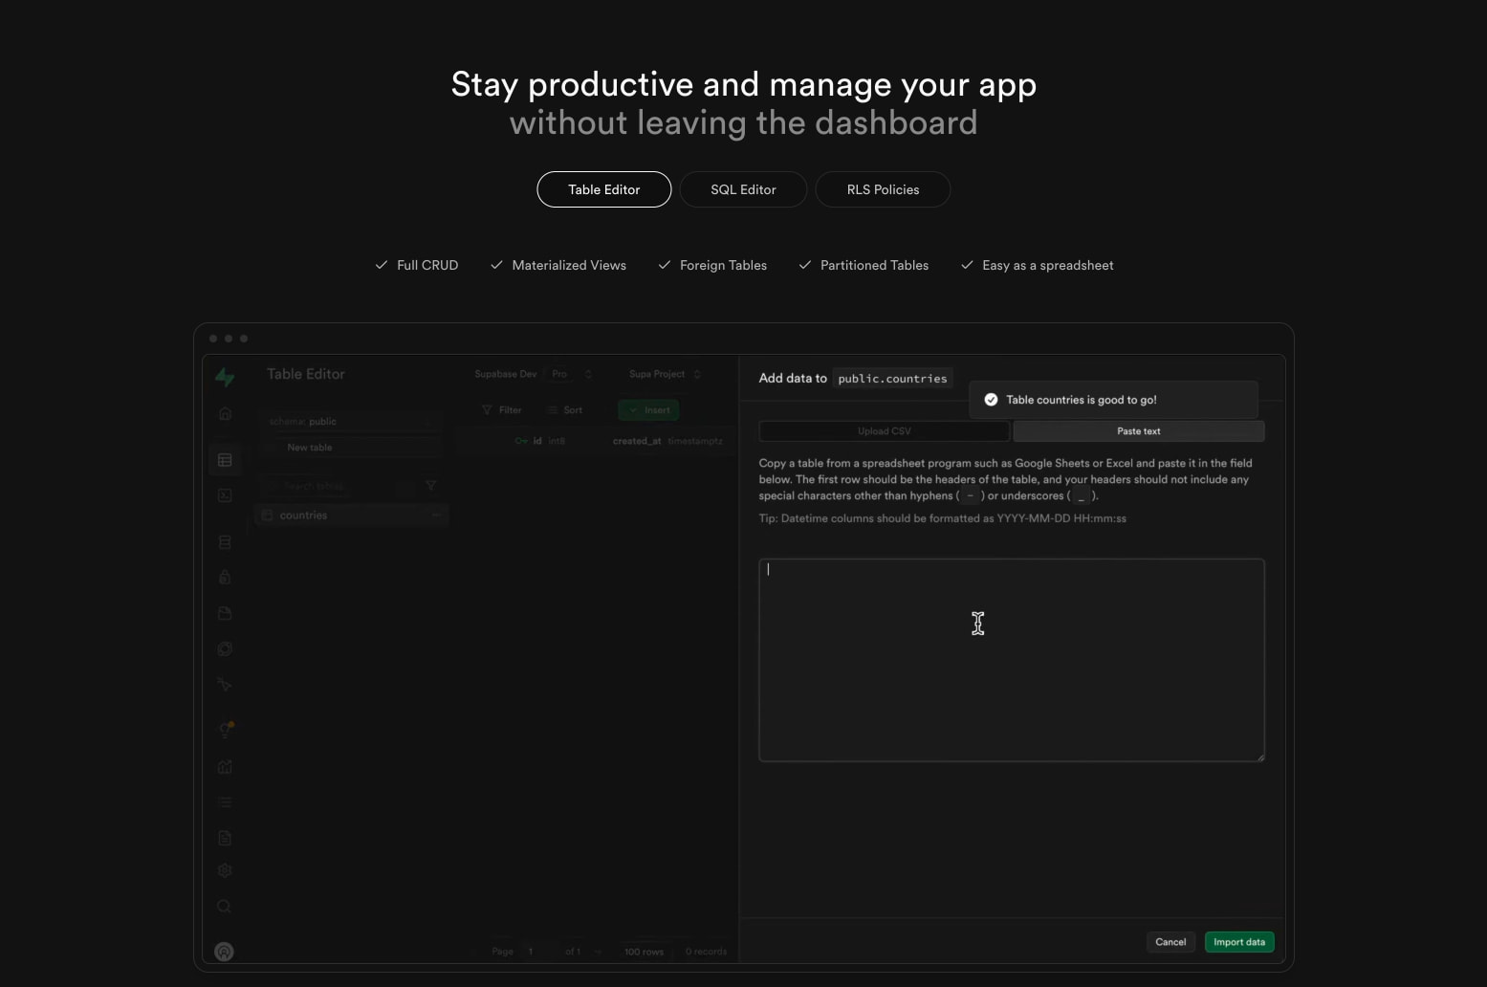Switch to Table Editor feature tab
Image resolution: width=1487 pixels, height=987 pixels.
[604, 189]
